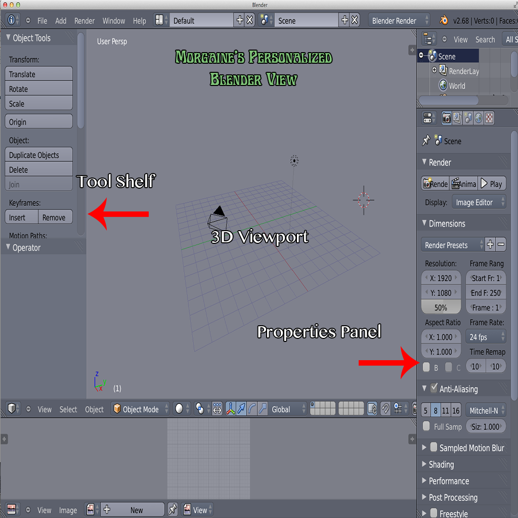Select the World globe tab icon in Properties
The width and height of the screenshot is (518, 518).
(479, 118)
